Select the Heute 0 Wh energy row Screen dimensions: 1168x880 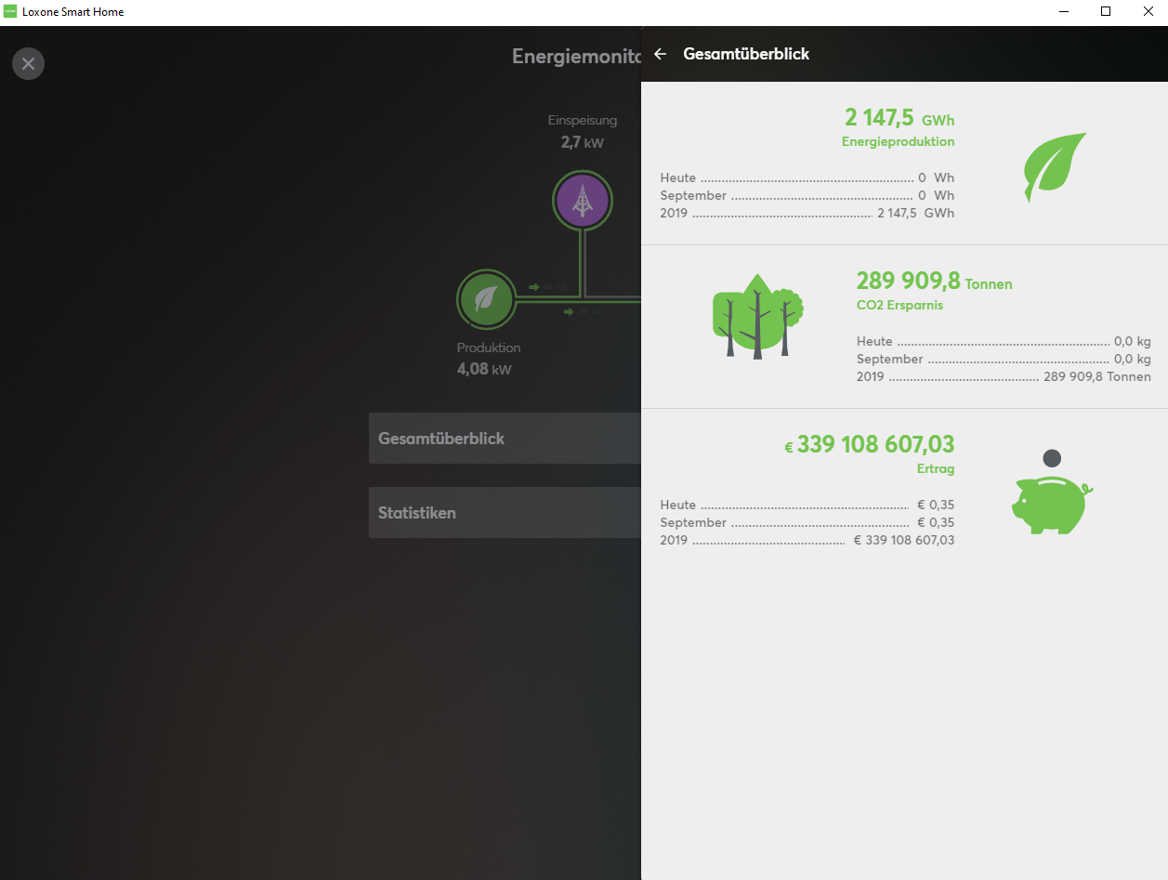coord(807,177)
